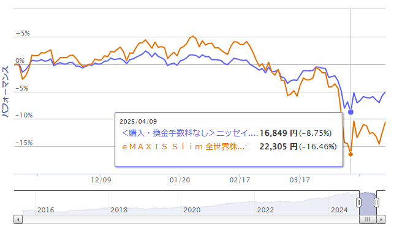Click the 2024 label in the navigator
Viewport: 394px width, 227px height.
[339, 210]
